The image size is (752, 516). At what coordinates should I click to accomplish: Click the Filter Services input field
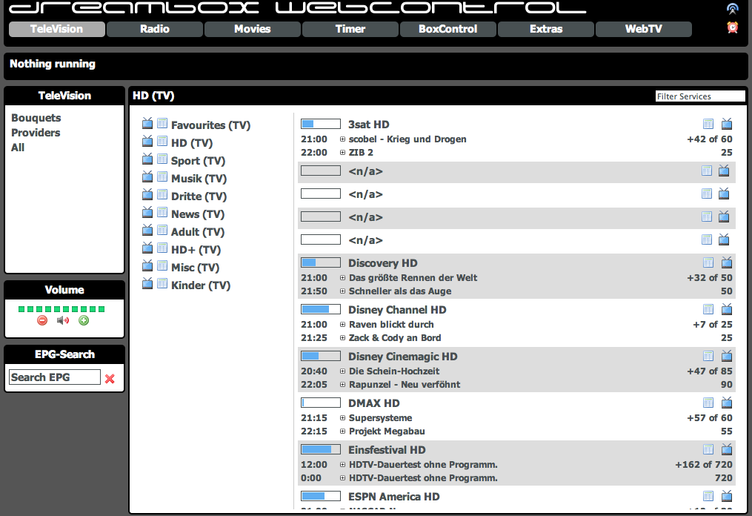pos(699,96)
